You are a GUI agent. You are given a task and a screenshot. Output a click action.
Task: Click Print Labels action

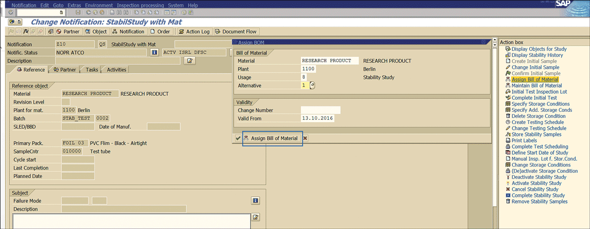524,140
